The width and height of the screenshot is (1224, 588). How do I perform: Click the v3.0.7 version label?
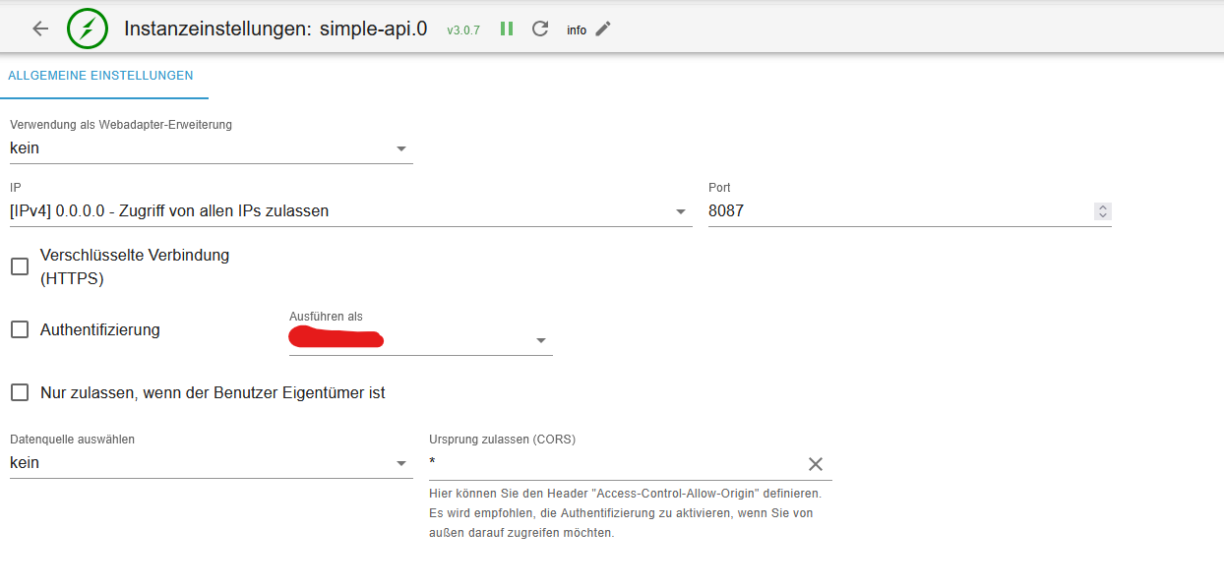(463, 30)
